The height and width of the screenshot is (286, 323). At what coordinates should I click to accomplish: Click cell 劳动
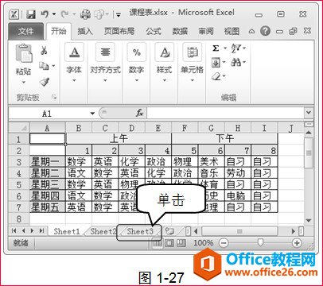tap(238, 173)
